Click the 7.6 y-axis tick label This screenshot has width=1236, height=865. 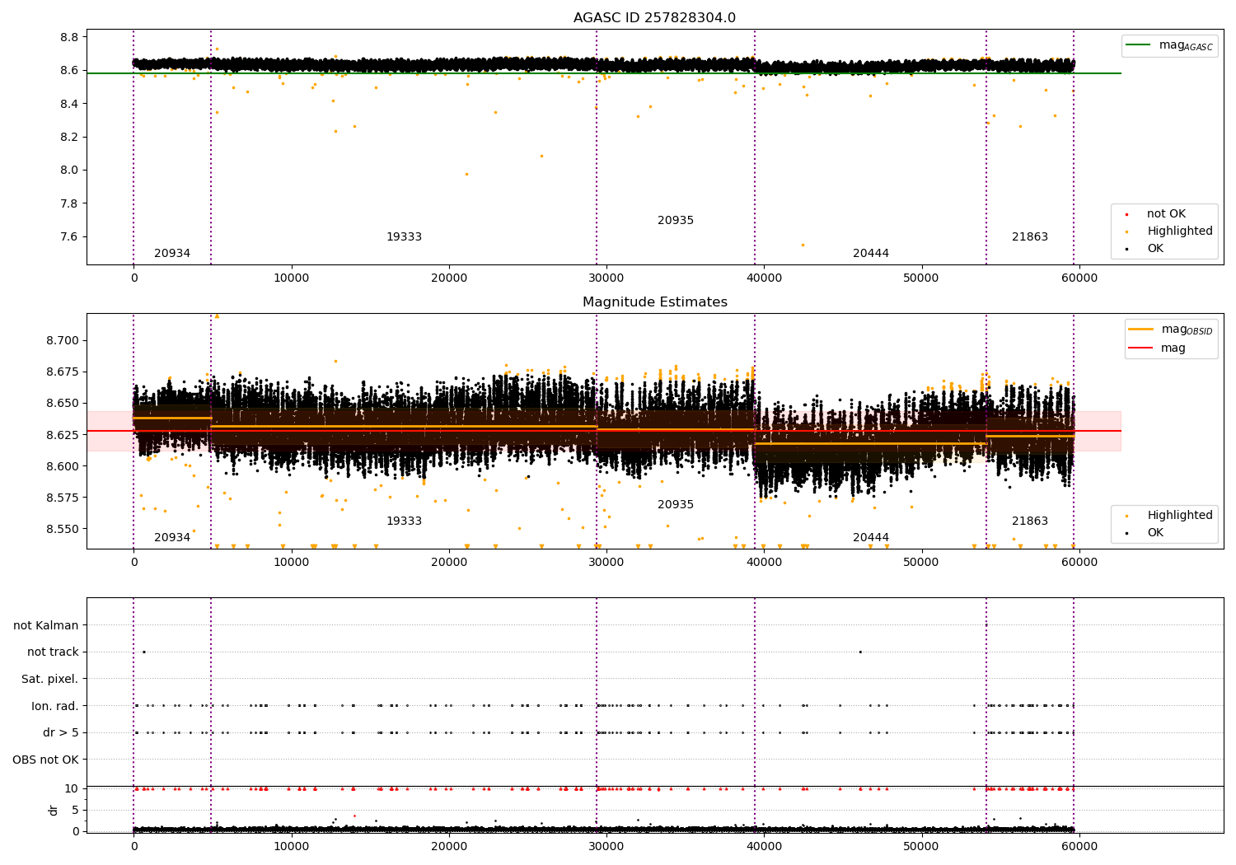click(x=69, y=237)
